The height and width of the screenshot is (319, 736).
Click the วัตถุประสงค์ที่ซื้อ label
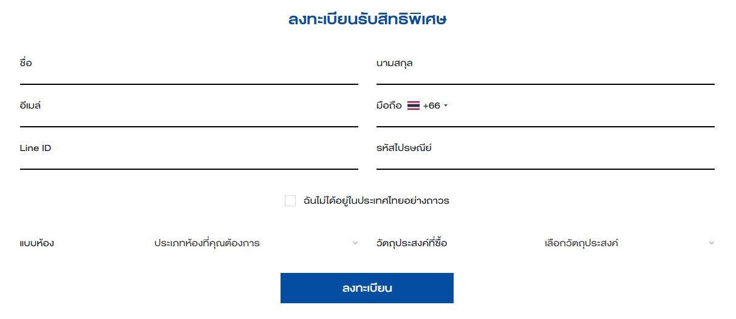click(x=412, y=243)
